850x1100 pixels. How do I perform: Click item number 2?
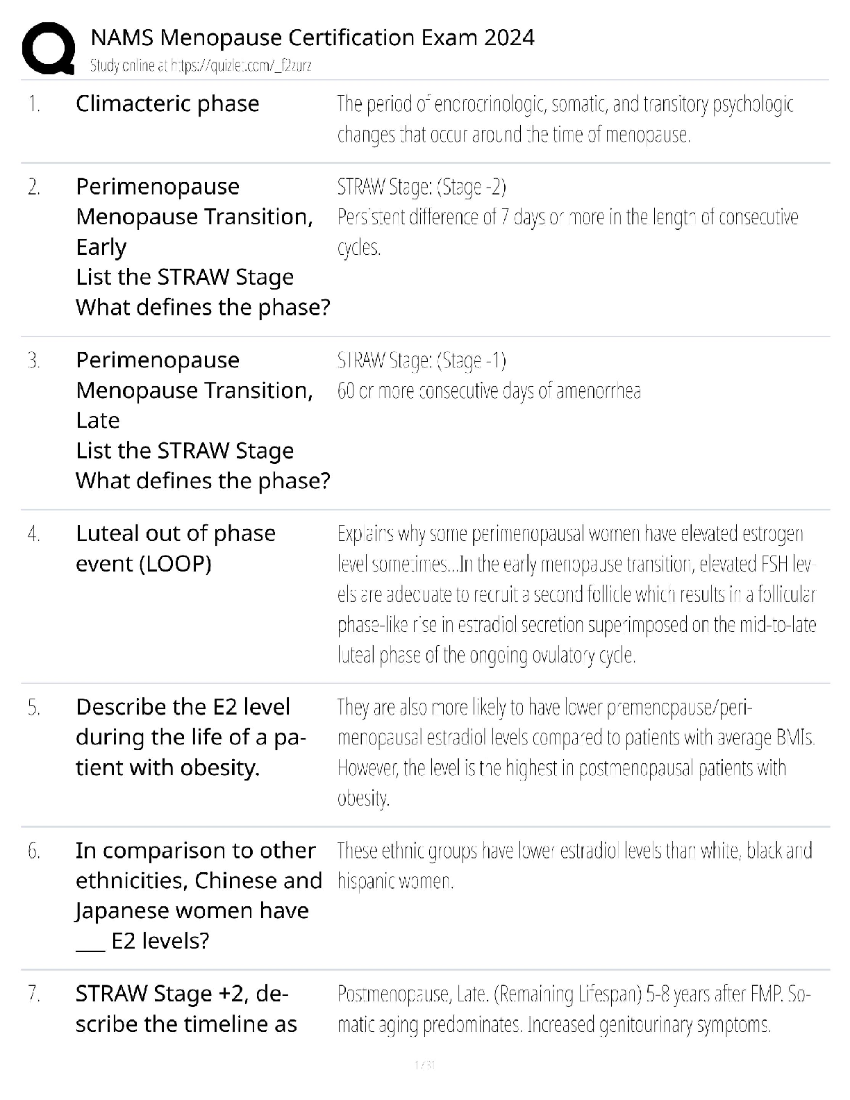tap(34, 187)
